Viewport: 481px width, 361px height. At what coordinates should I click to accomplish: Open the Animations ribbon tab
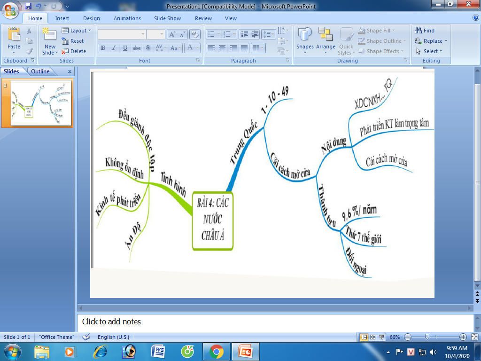tap(127, 18)
